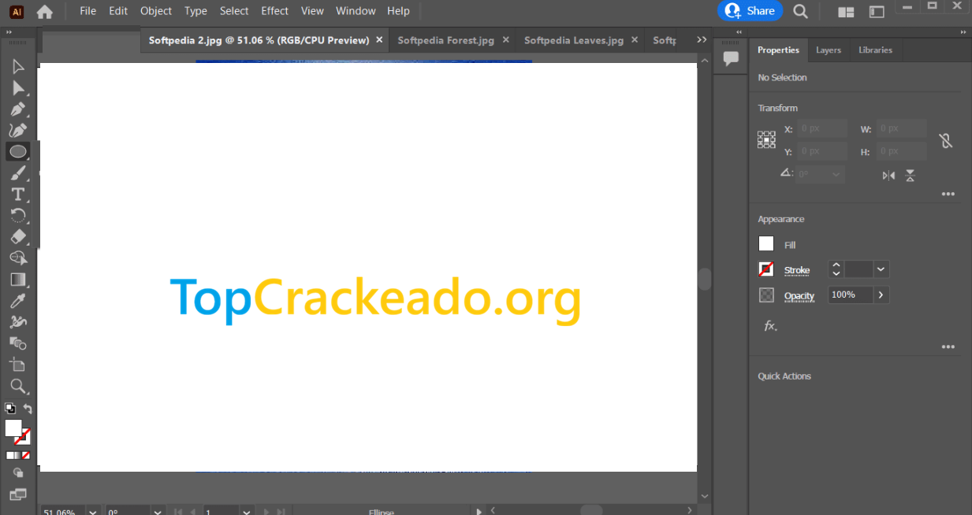The image size is (972, 515).
Task: Set color mode to solid Color in toolbar
Action: [10, 455]
